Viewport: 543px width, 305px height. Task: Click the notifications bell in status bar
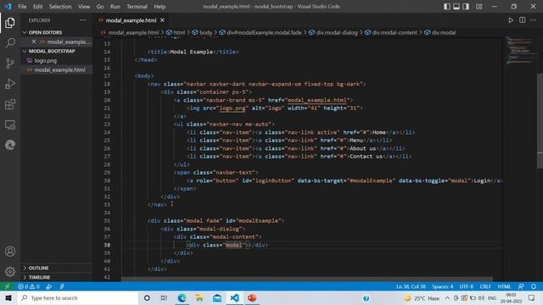[534, 286]
